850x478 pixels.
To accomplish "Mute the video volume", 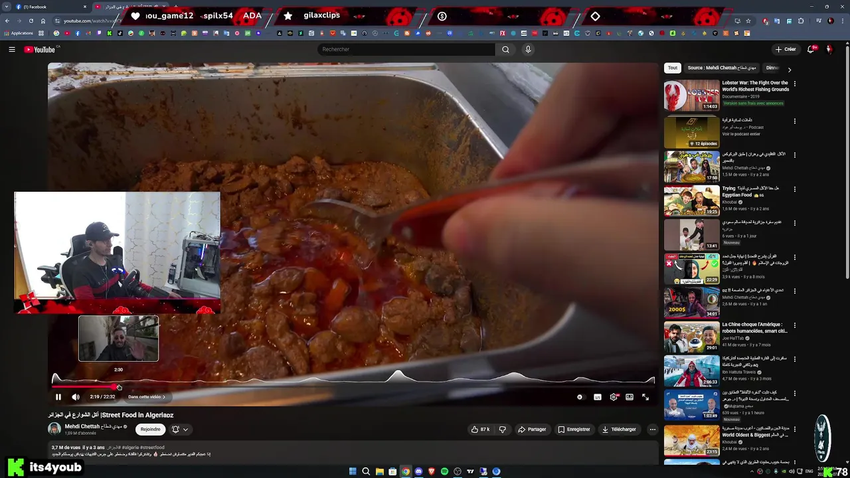I will coord(76,397).
